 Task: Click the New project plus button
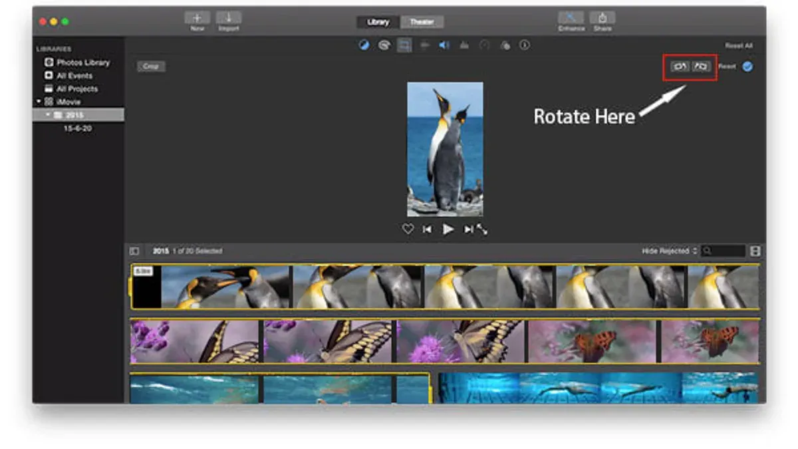tap(197, 17)
